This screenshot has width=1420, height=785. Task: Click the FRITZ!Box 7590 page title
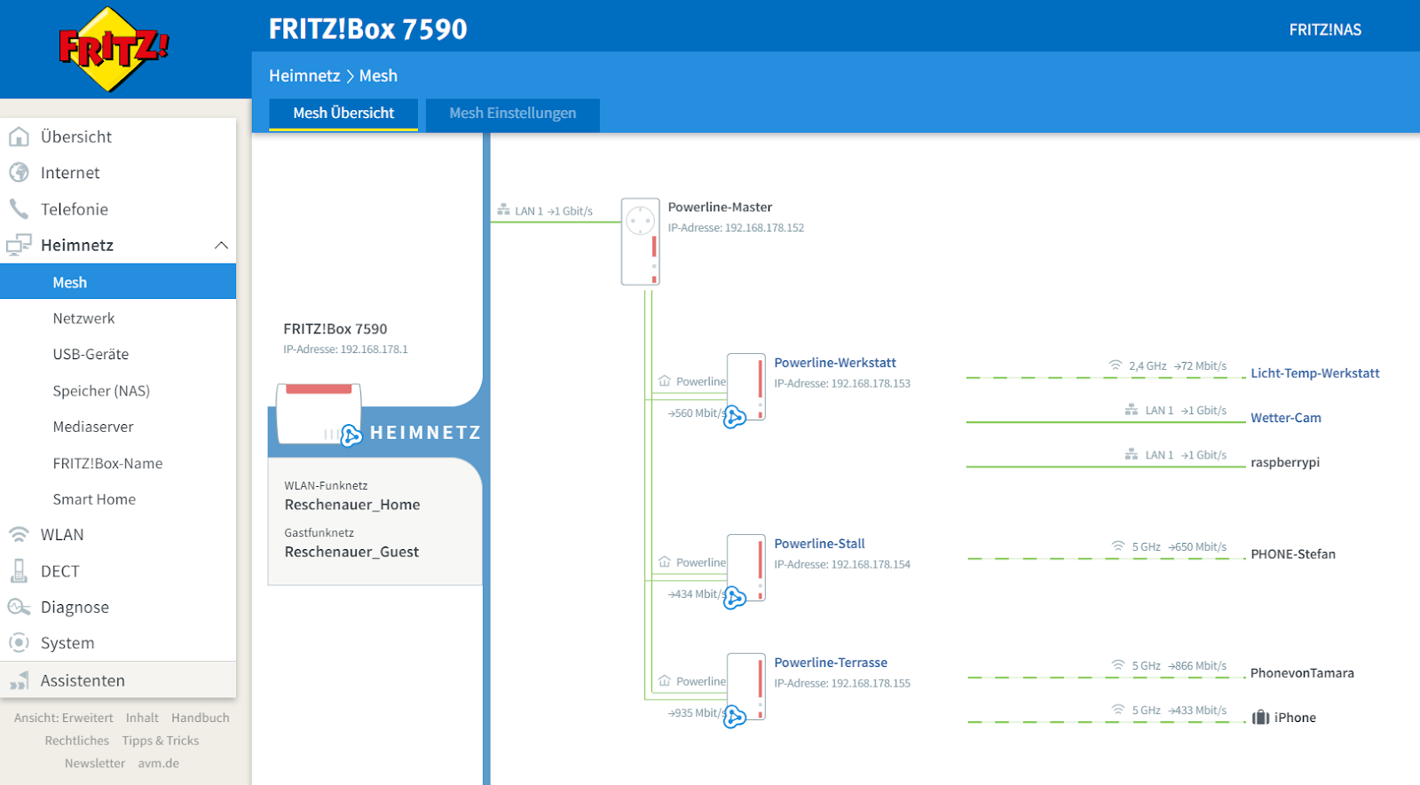[x=368, y=29]
